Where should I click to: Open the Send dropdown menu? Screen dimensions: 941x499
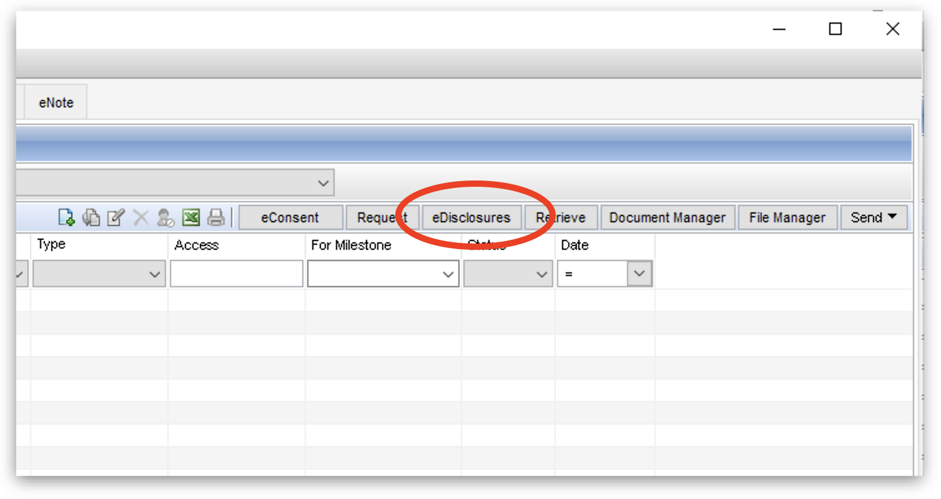pyautogui.click(x=873, y=217)
